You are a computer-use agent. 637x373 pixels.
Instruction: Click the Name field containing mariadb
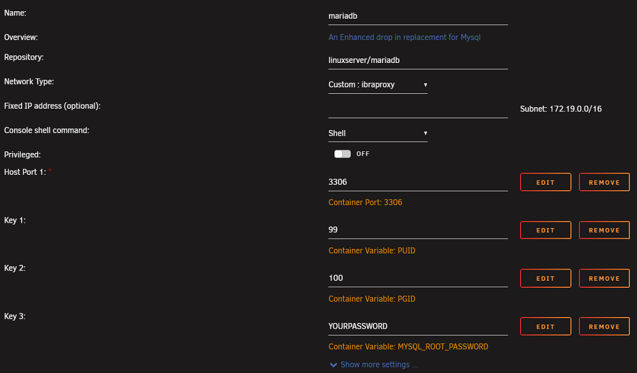(418, 16)
